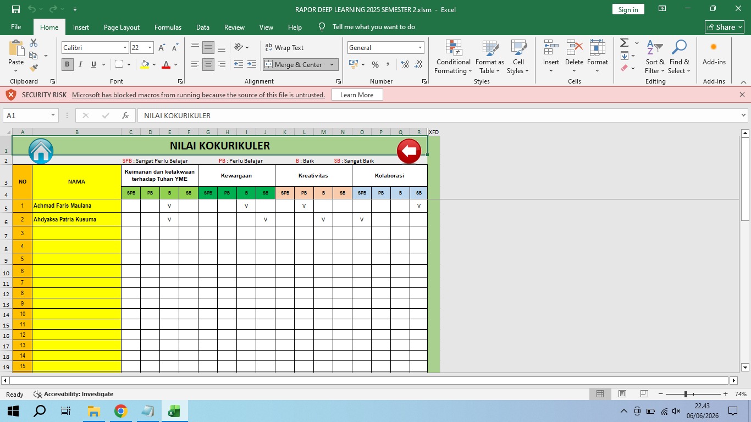This screenshot has width=751, height=422.
Task: Switch to the Page Layout tab
Action: click(122, 27)
